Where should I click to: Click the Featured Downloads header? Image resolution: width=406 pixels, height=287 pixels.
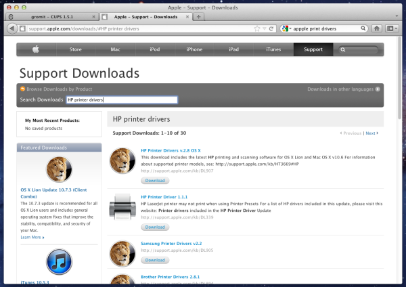click(59, 148)
